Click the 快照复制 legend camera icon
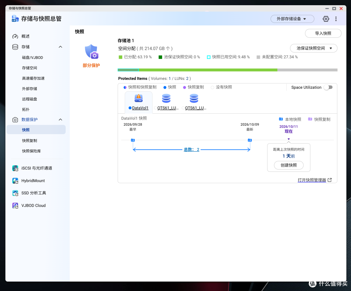Viewport: 351px width, 291px height. pos(310,119)
